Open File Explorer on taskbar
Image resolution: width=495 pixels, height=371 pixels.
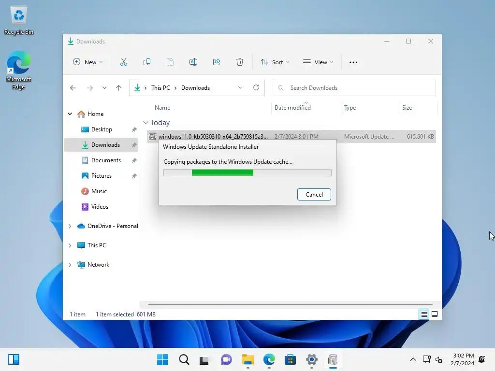[248, 359]
